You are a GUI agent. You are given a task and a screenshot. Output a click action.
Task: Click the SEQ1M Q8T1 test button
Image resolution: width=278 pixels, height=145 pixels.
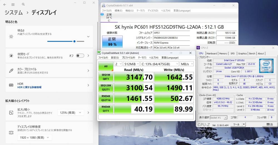pos(106,77)
